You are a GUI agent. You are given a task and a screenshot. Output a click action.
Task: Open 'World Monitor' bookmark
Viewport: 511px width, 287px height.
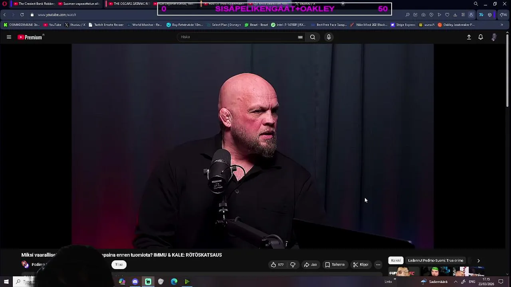point(144,25)
